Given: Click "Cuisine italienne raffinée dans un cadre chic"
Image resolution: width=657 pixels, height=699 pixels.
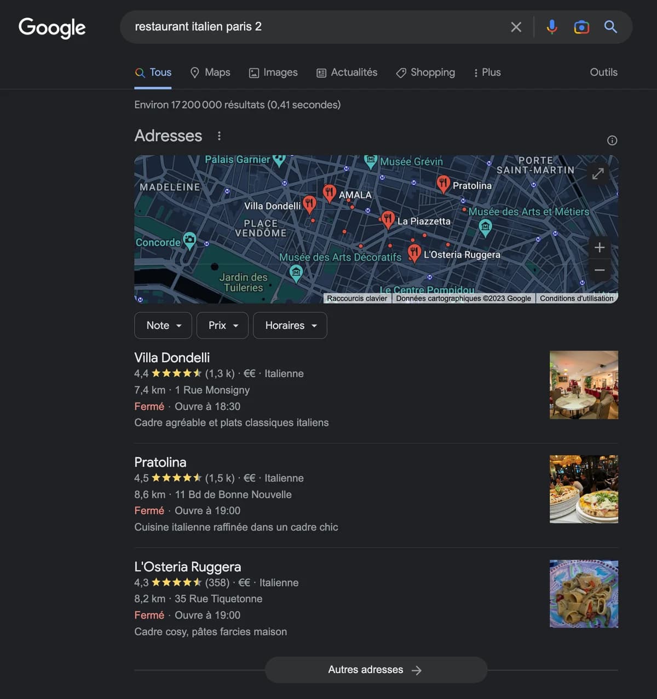Looking at the screenshot, I should click(x=236, y=527).
